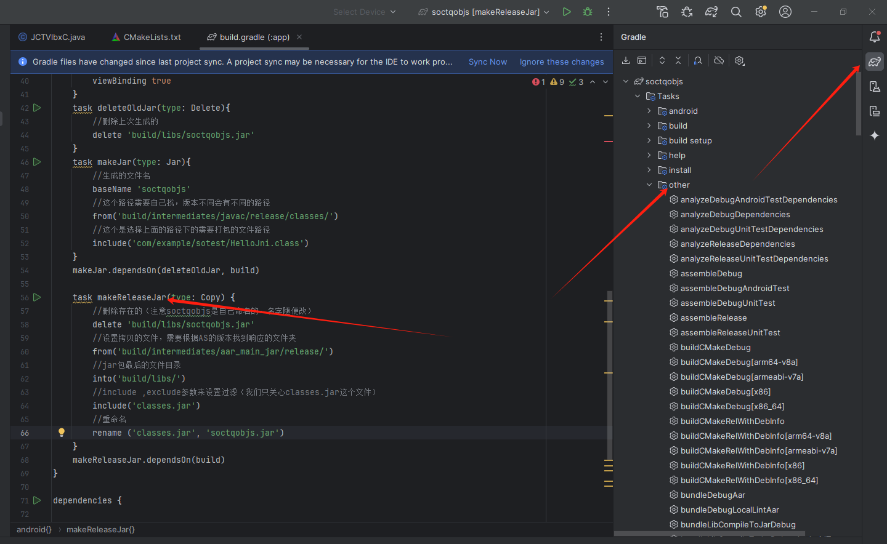The width and height of the screenshot is (887, 544).
Task: Close the build.gradle (:app) tab
Action: 299,37
